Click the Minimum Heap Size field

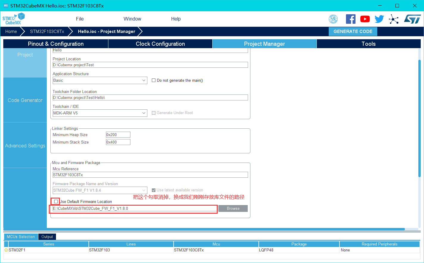pyautogui.click(x=118, y=135)
